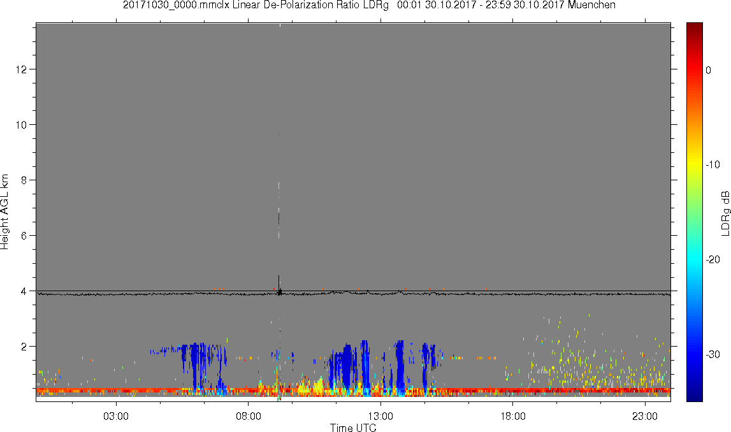Screen dimensions: 731x432
Task: Click the height tick label 10
Action: coord(22,125)
